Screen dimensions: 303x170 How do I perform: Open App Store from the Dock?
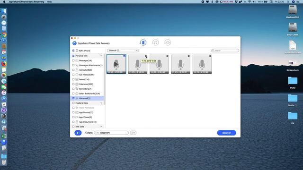pos(4,99)
